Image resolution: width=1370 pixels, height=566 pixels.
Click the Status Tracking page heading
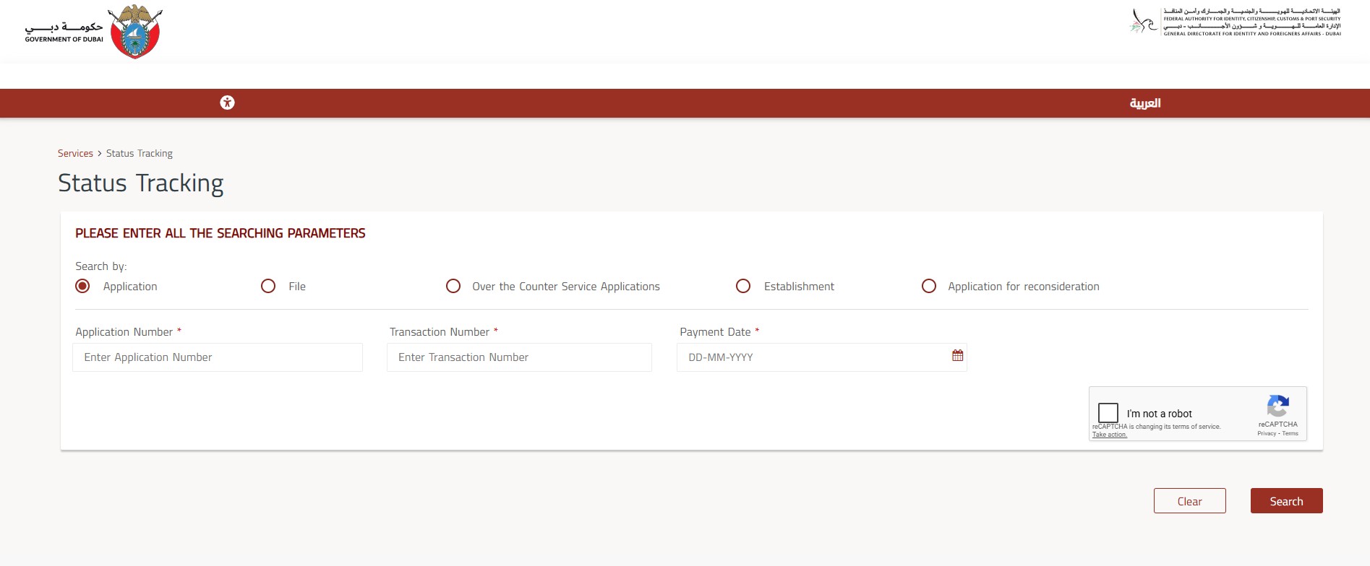tap(141, 183)
